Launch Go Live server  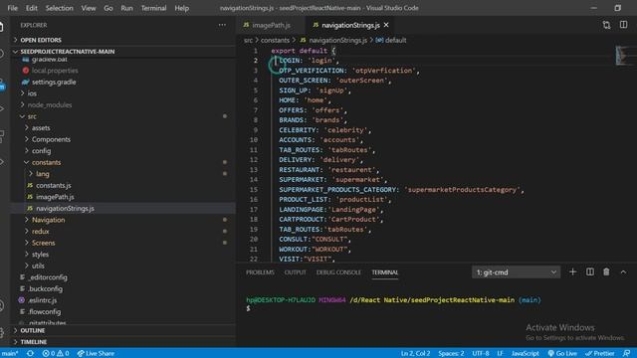562,353
